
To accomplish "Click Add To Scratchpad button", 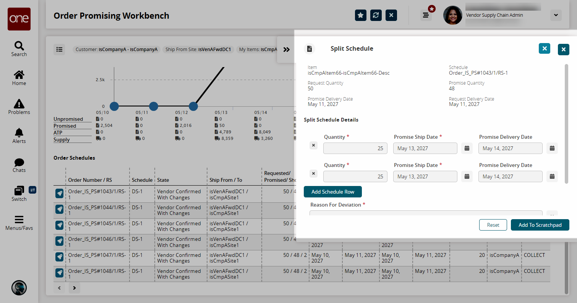I will point(540,225).
